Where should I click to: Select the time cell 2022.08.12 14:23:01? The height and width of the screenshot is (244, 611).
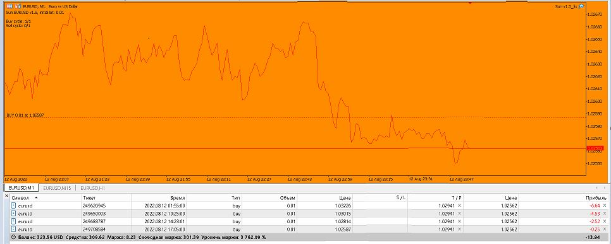point(159,221)
